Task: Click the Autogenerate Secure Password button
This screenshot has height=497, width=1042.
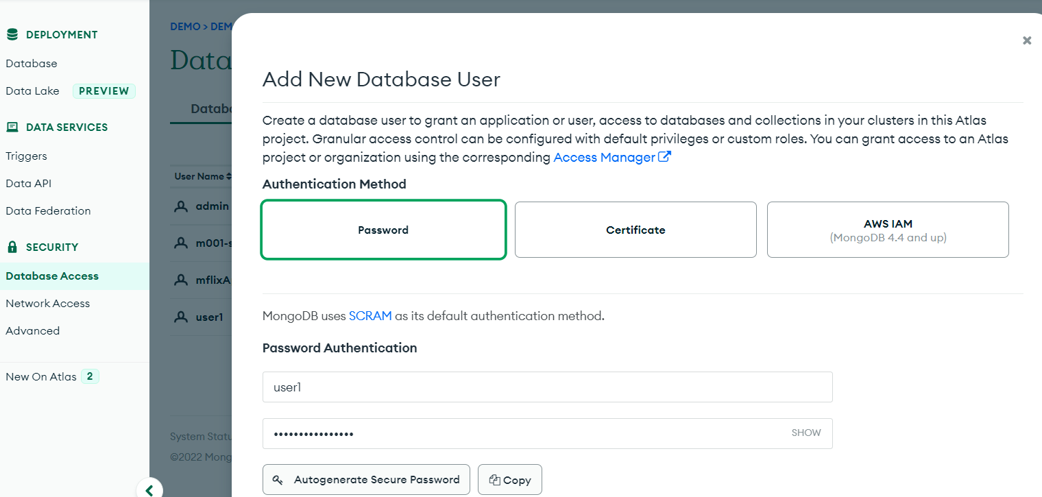Action: 366,479
